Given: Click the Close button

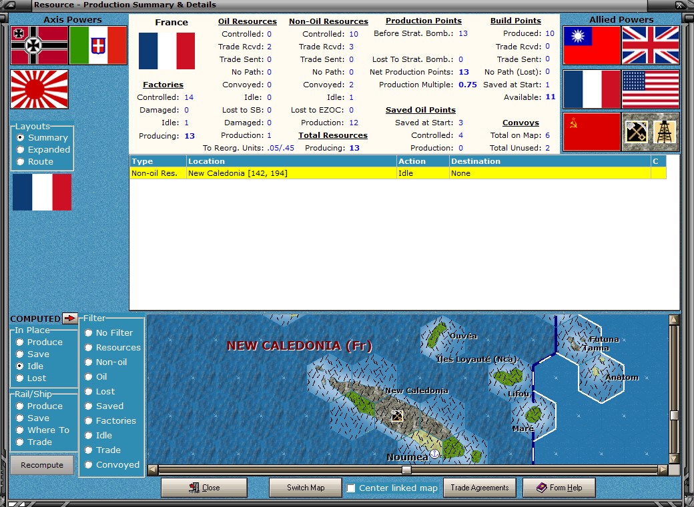Looking at the screenshot, I should 204,488.
